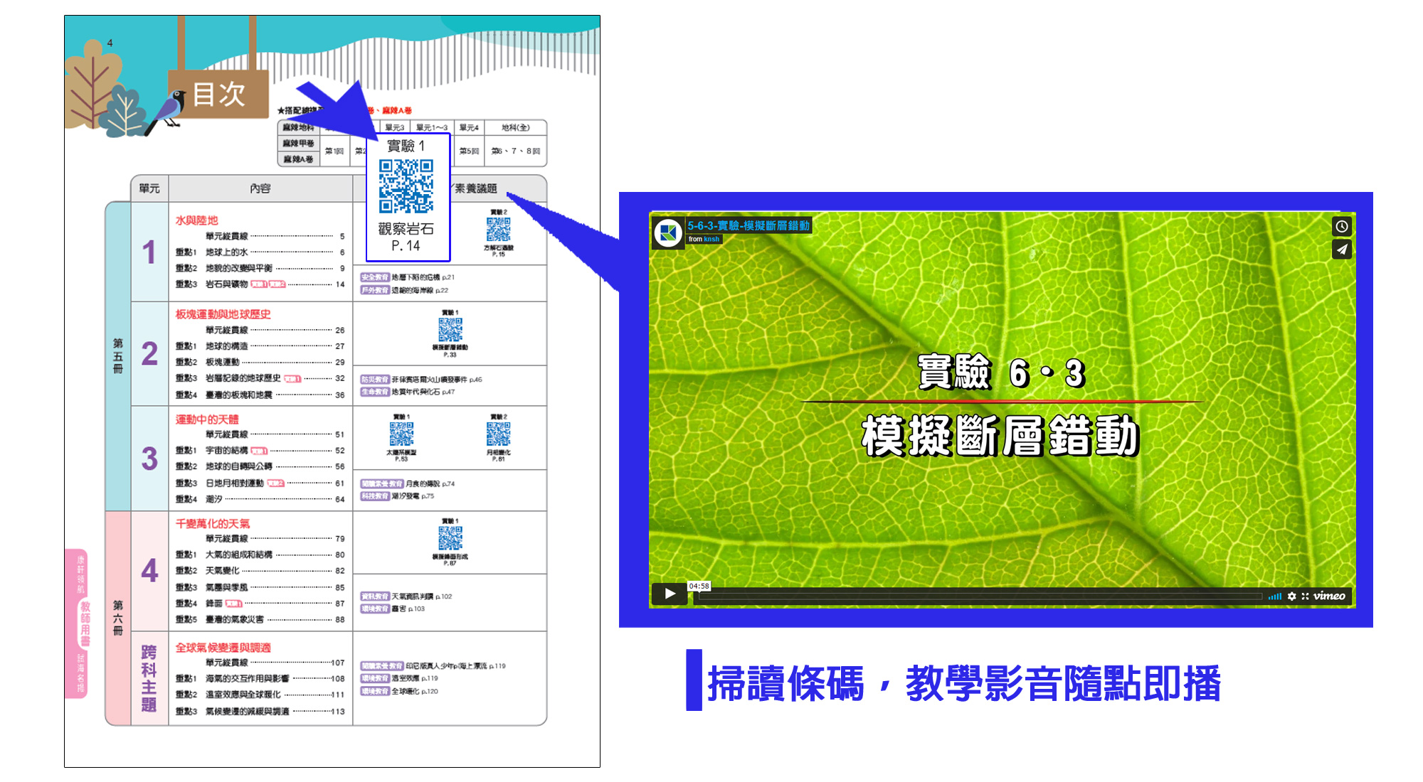Click the 教師用書 side tab

[85, 623]
